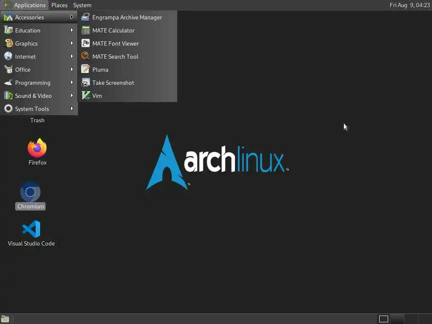Click the Sound & Video icon
432x324 pixels.
[8, 96]
